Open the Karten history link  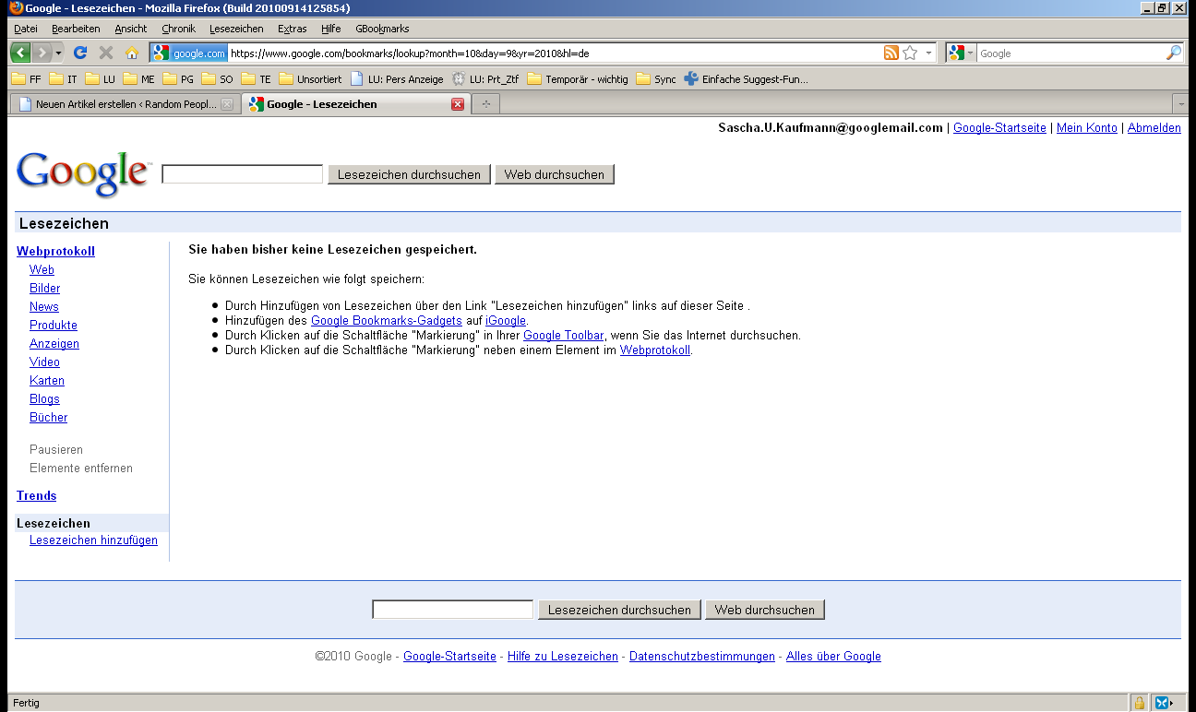pyautogui.click(x=47, y=380)
